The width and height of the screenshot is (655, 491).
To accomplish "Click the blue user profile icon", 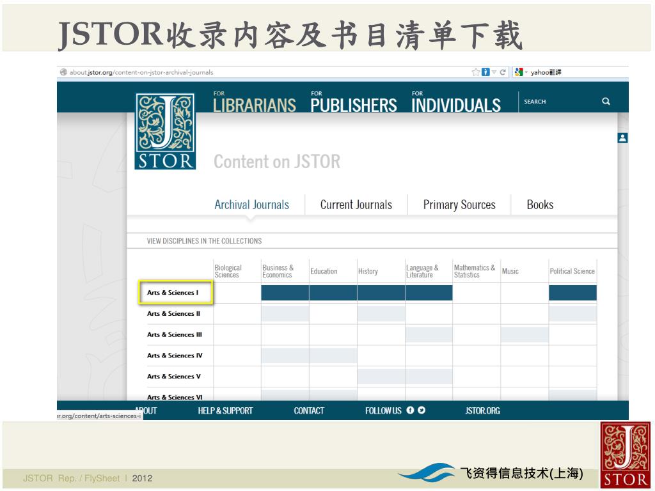I will pyautogui.click(x=622, y=138).
